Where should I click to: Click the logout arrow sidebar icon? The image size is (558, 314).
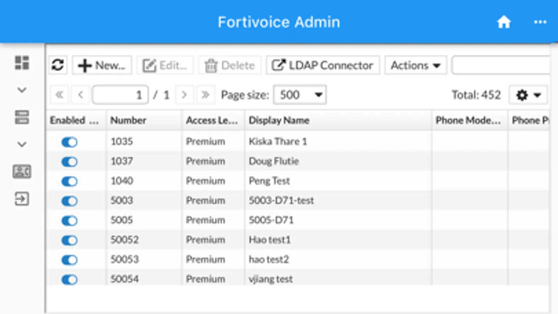(22, 199)
